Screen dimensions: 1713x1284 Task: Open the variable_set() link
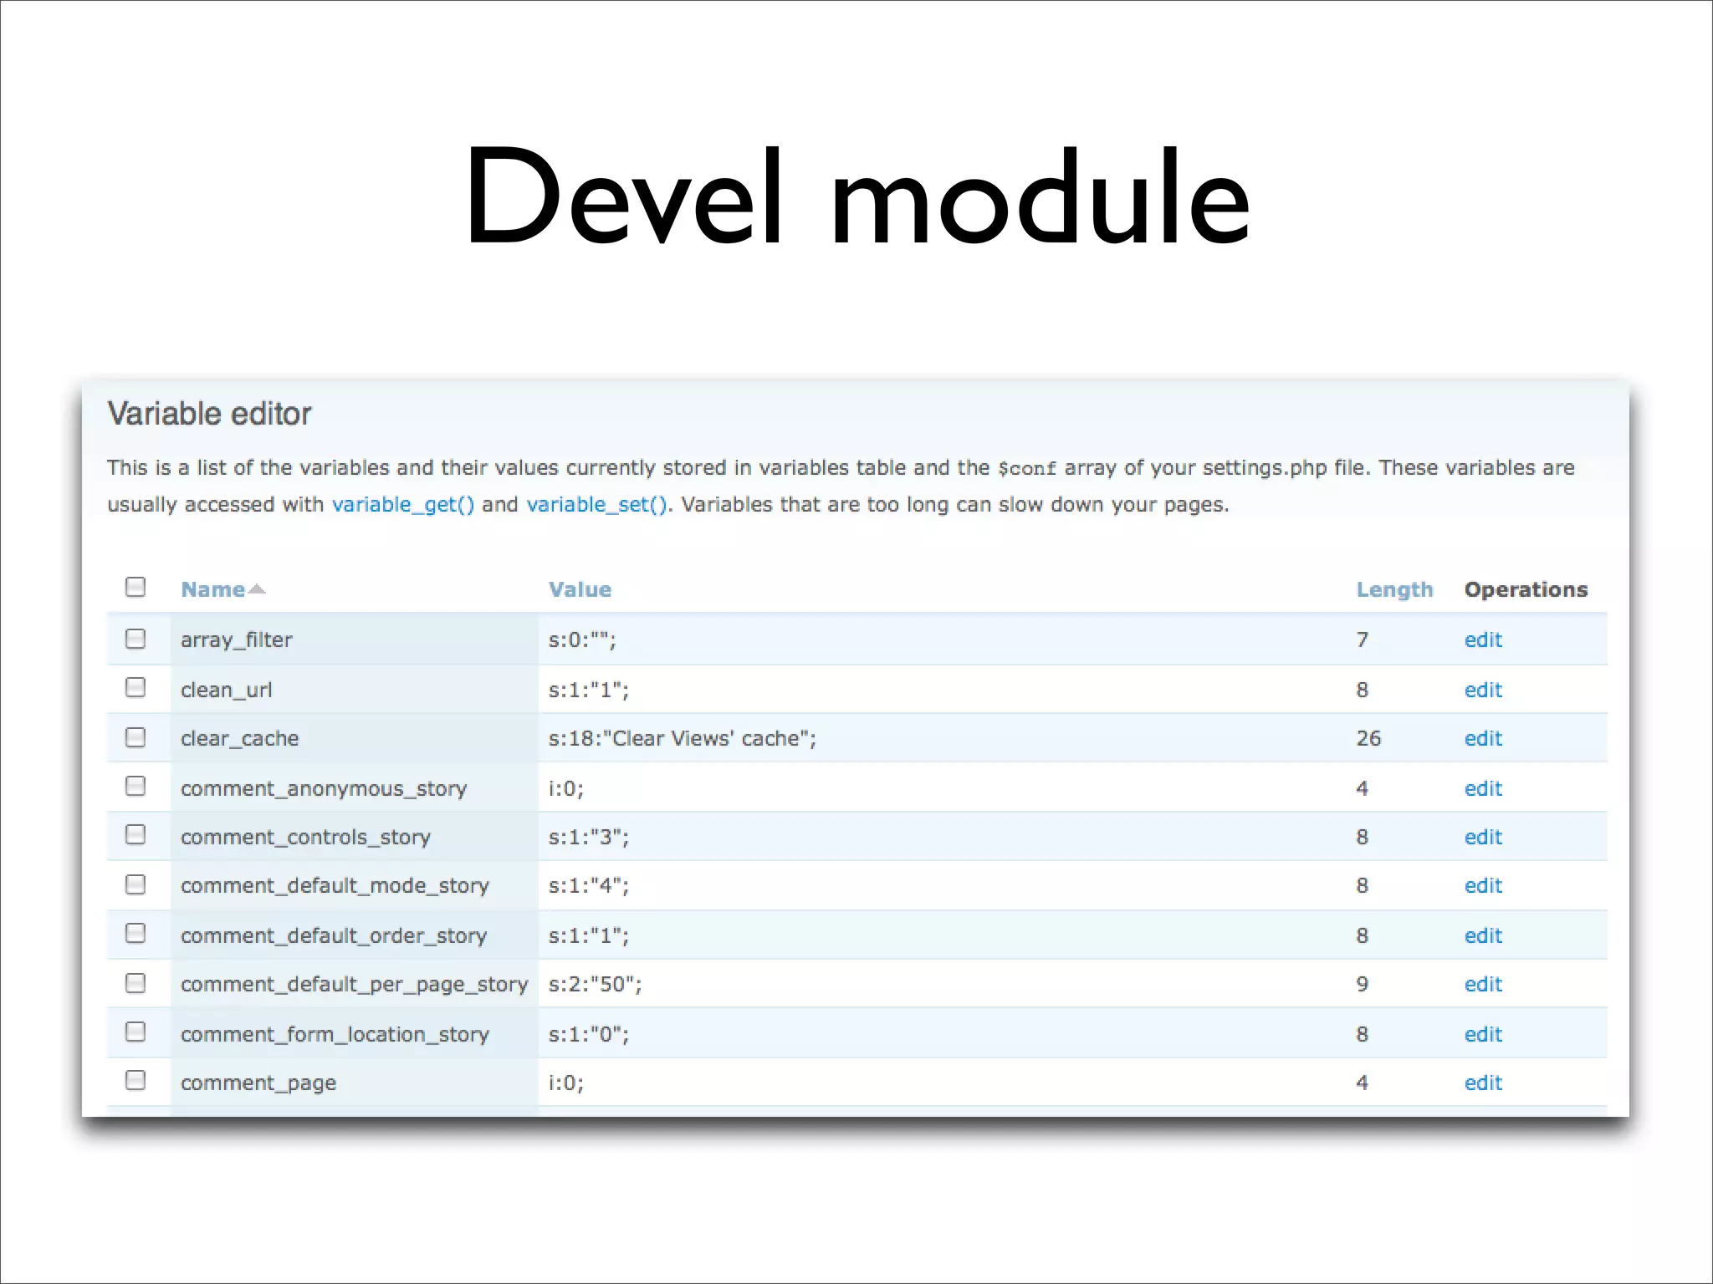tap(597, 505)
